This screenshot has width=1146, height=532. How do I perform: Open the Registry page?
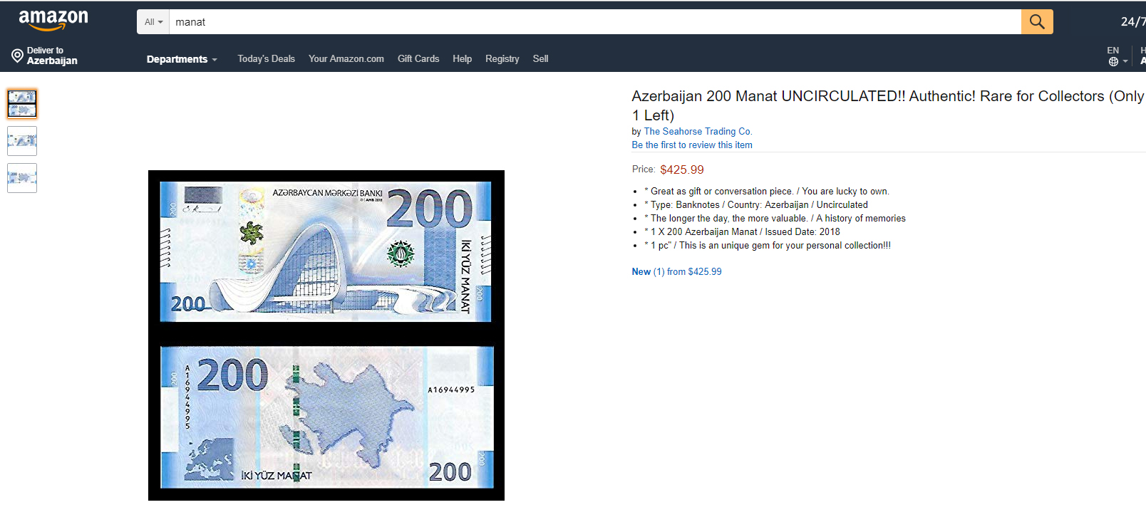(502, 59)
